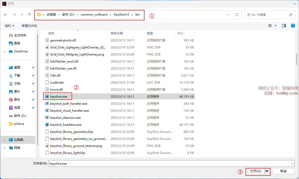Open help with the question mark icon

tap(293, 26)
